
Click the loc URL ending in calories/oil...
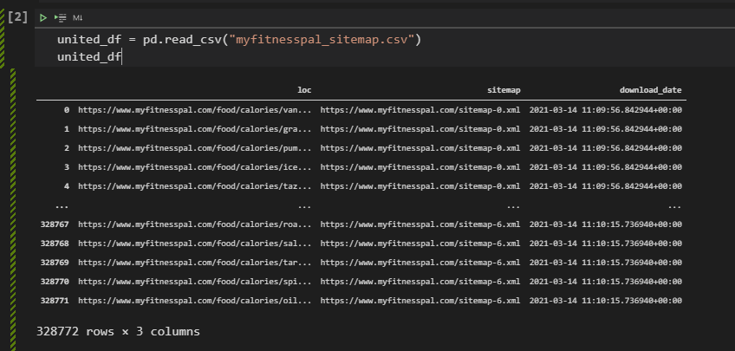[194, 301]
